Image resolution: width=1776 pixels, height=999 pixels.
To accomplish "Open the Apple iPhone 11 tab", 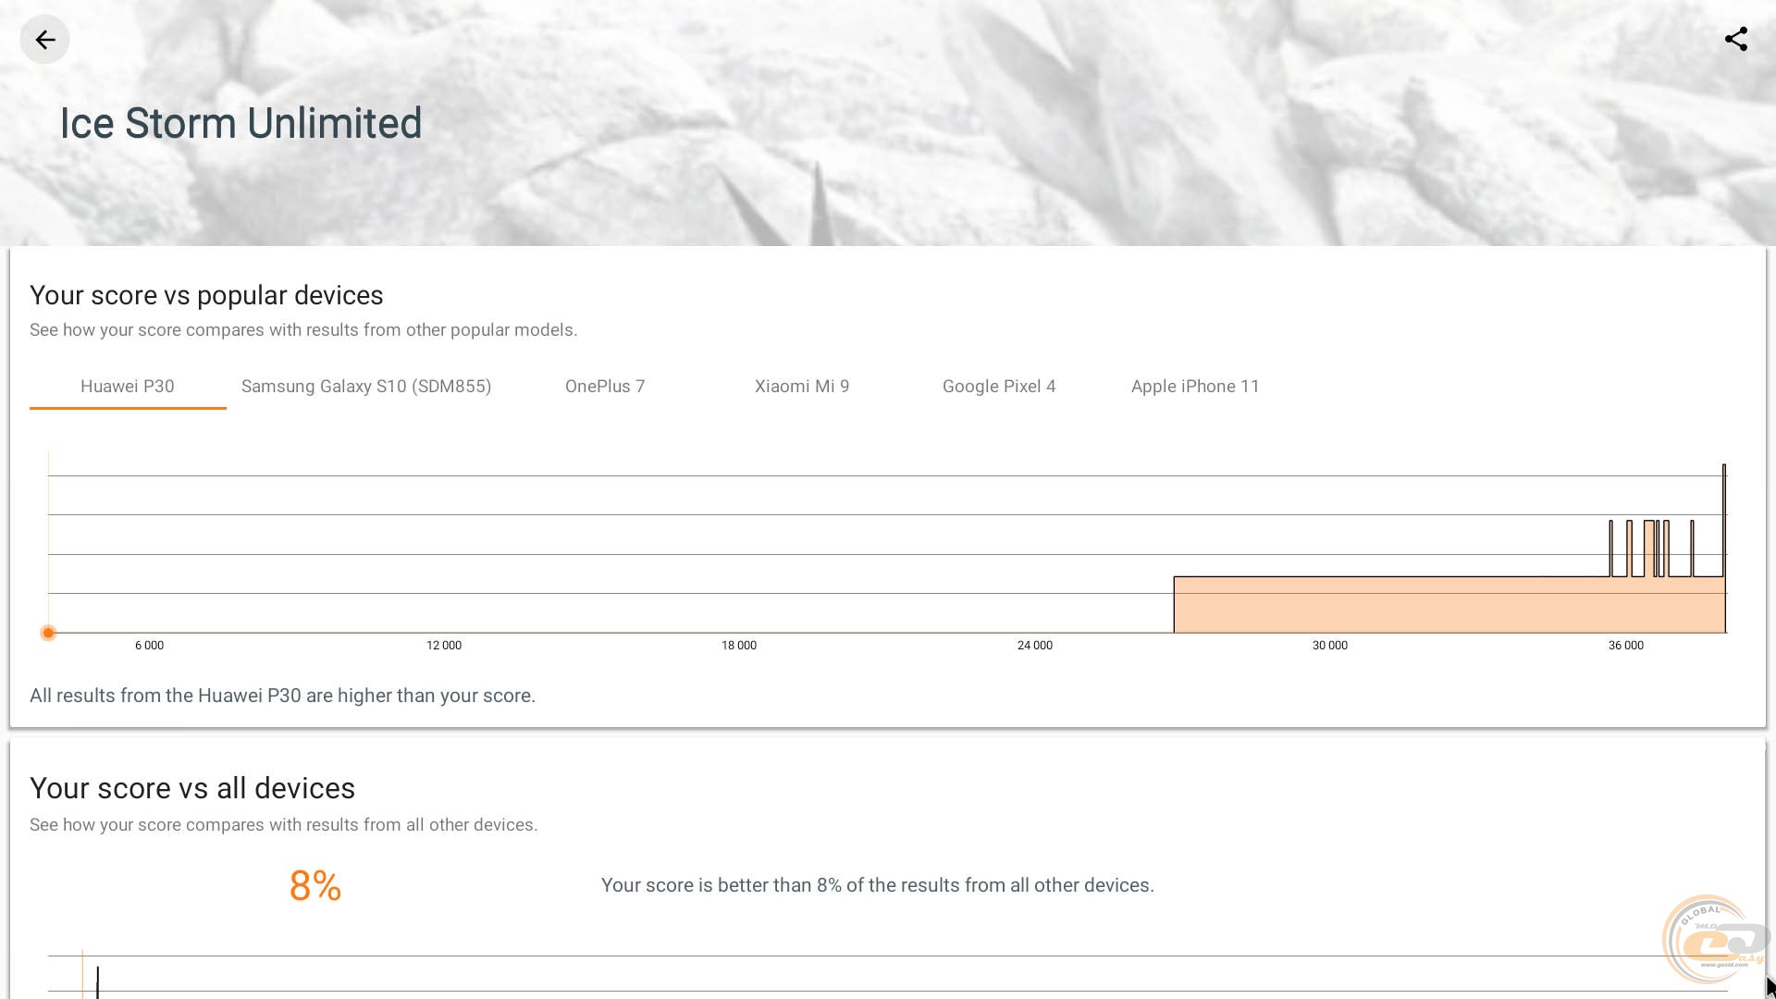I will pyautogui.click(x=1195, y=387).
